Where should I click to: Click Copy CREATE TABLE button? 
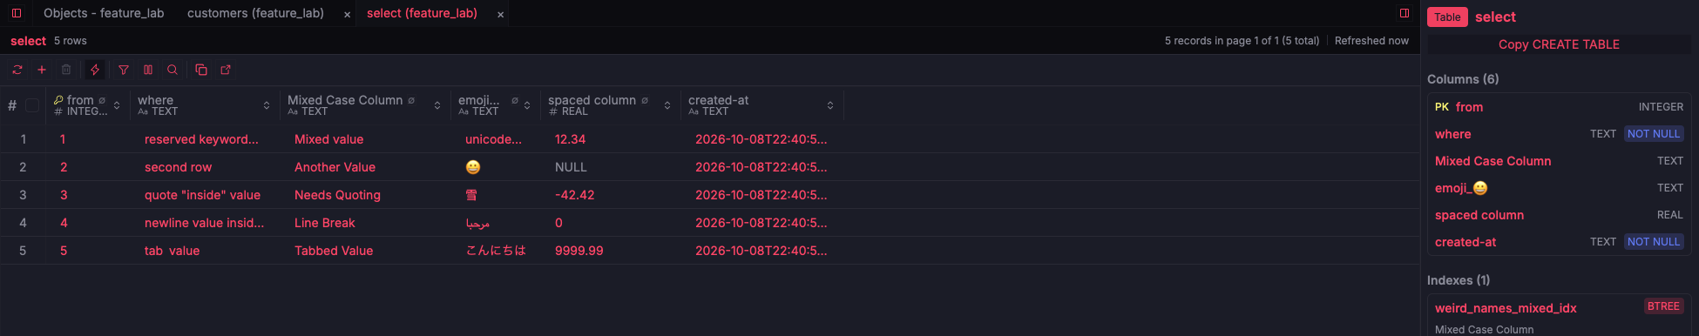[1559, 44]
